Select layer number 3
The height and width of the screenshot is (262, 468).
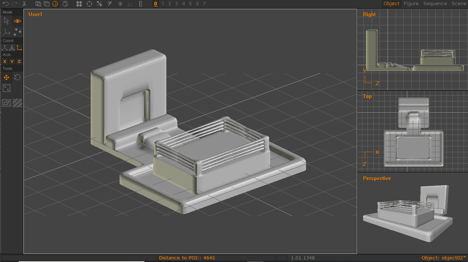tap(177, 4)
